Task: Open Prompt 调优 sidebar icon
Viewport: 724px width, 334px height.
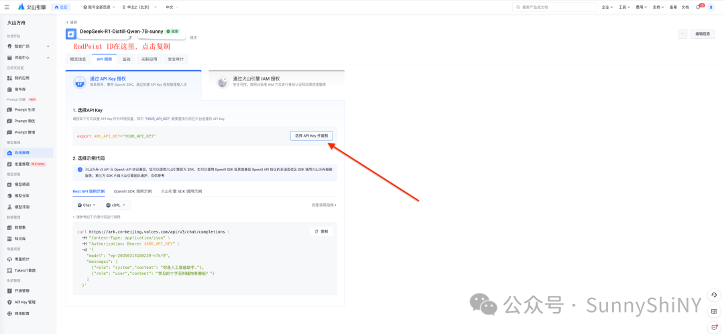Action: (9, 121)
